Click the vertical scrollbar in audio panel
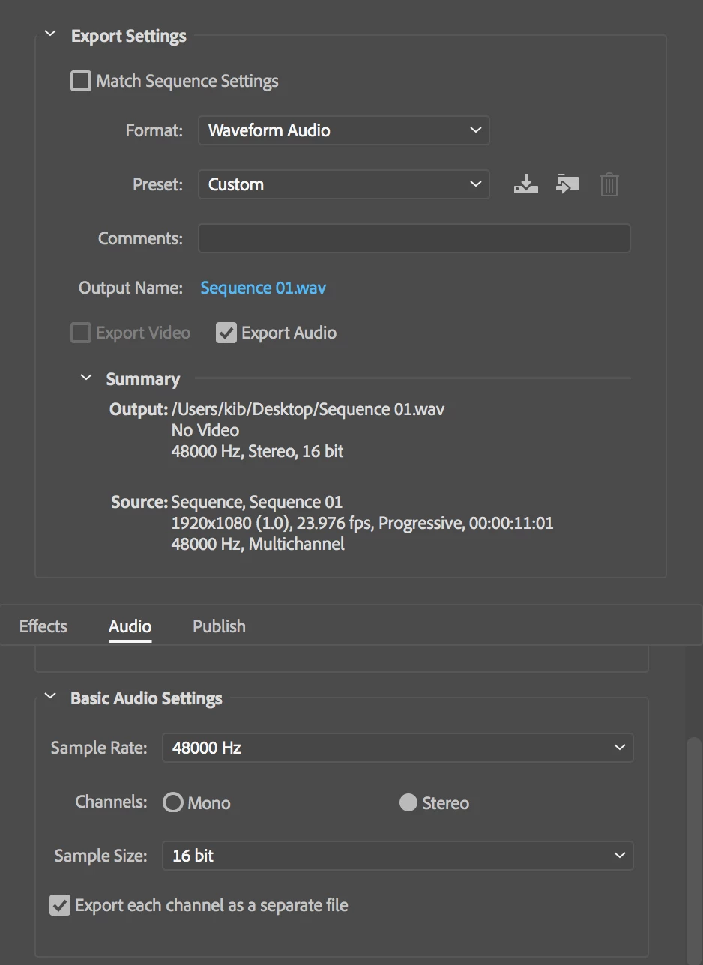The image size is (703, 965). (693, 850)
